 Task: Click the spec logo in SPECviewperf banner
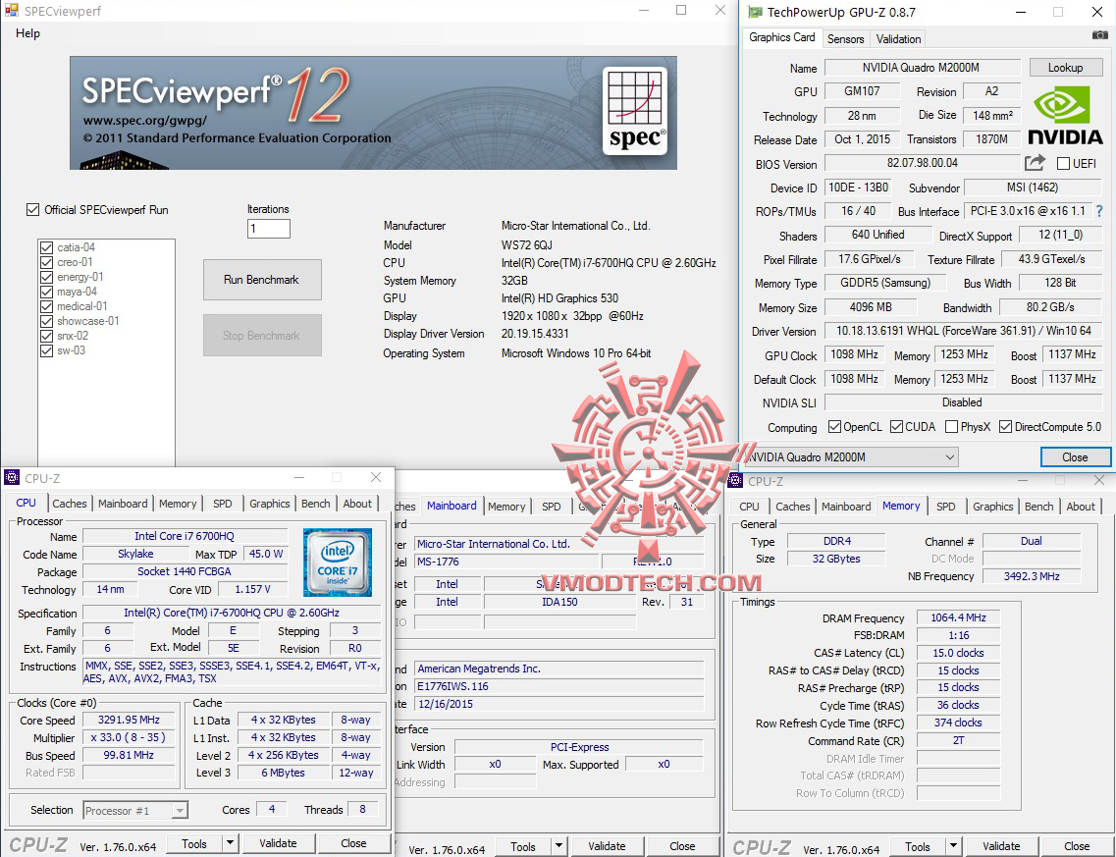coord(635,111)
